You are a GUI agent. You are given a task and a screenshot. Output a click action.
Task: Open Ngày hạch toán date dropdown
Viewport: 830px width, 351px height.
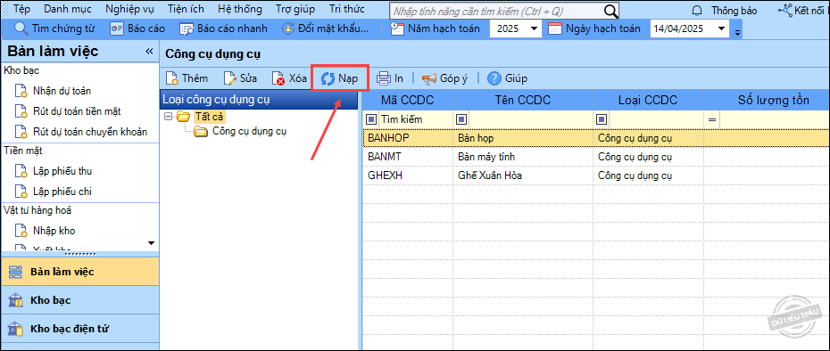click(721, 29)
